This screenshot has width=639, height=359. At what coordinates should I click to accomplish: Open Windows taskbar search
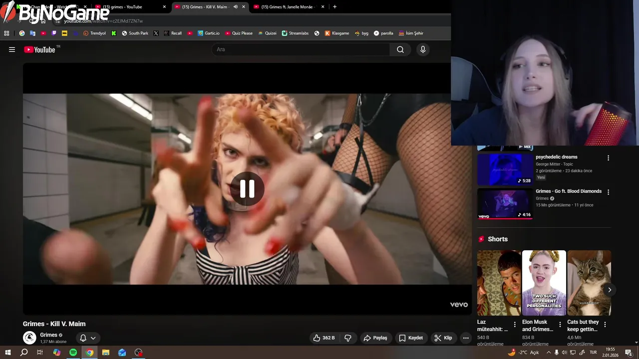[x=23, y=353]
